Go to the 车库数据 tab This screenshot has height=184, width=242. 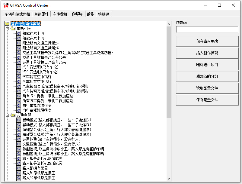(x=60, y=14)
